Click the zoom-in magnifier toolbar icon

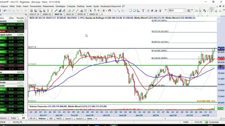73,11
